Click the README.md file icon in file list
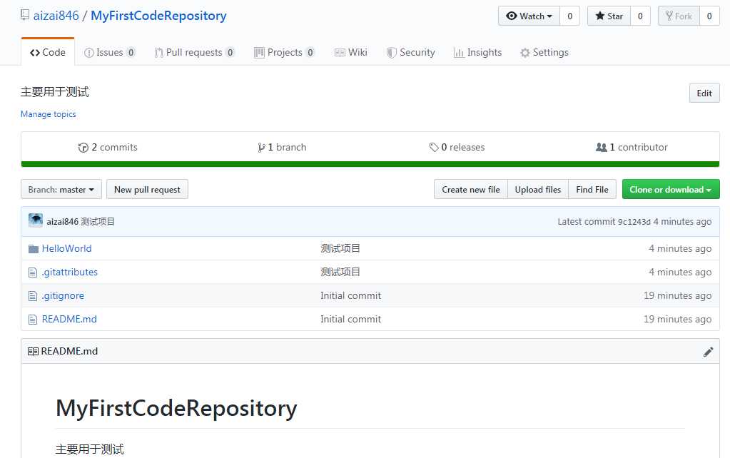 tap(33, 320)
